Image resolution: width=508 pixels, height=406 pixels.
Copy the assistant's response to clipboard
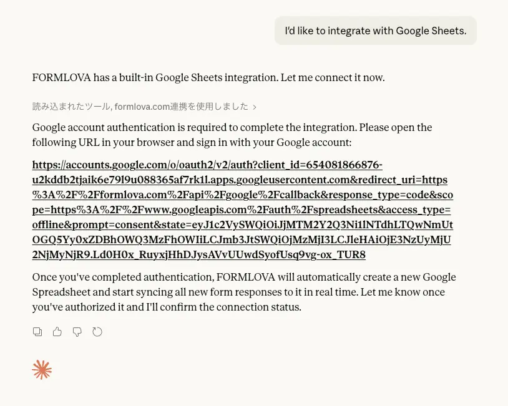[x=37, y=331]
